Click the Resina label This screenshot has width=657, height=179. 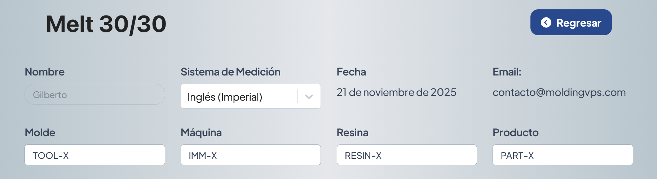pos(352,133)
